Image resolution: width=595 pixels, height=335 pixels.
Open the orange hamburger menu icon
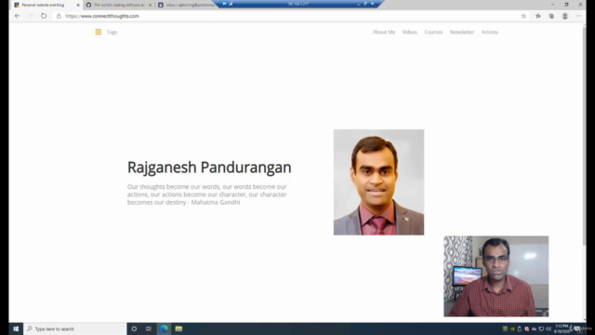pos(99,32)
